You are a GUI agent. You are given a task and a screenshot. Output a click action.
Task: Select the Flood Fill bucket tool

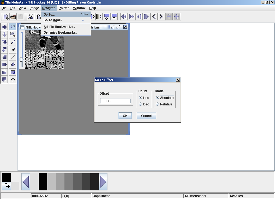point(13,65)
